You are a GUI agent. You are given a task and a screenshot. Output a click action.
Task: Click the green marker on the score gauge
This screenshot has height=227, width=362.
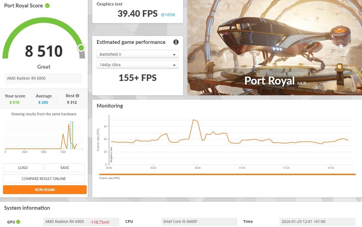81,48
